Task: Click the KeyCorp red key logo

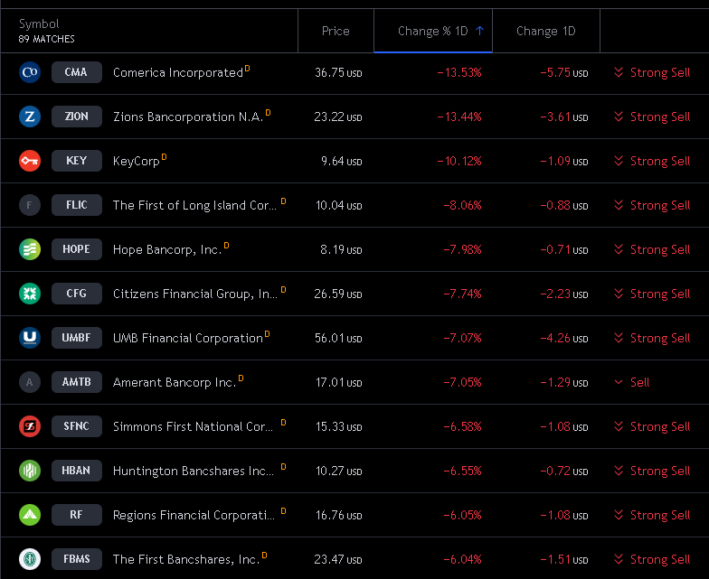Action: pyautogui.click(x=30, y=161)
